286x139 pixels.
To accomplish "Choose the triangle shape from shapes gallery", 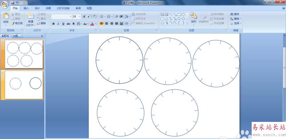I will pos(166,19).
